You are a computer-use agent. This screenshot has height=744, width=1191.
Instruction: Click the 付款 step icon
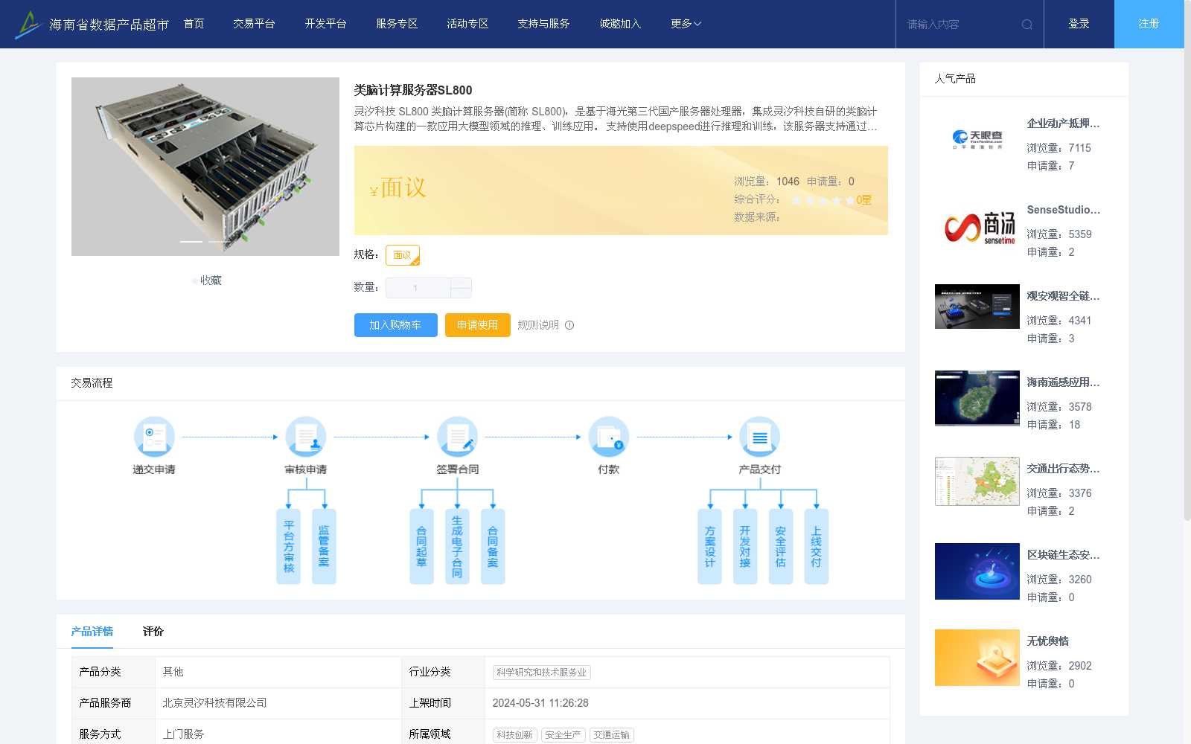coord(609,436)
